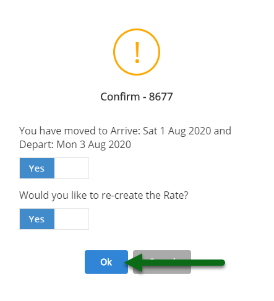
Task: Click the 'Confirm - 8677' dialog title
Action: (137, 97)
